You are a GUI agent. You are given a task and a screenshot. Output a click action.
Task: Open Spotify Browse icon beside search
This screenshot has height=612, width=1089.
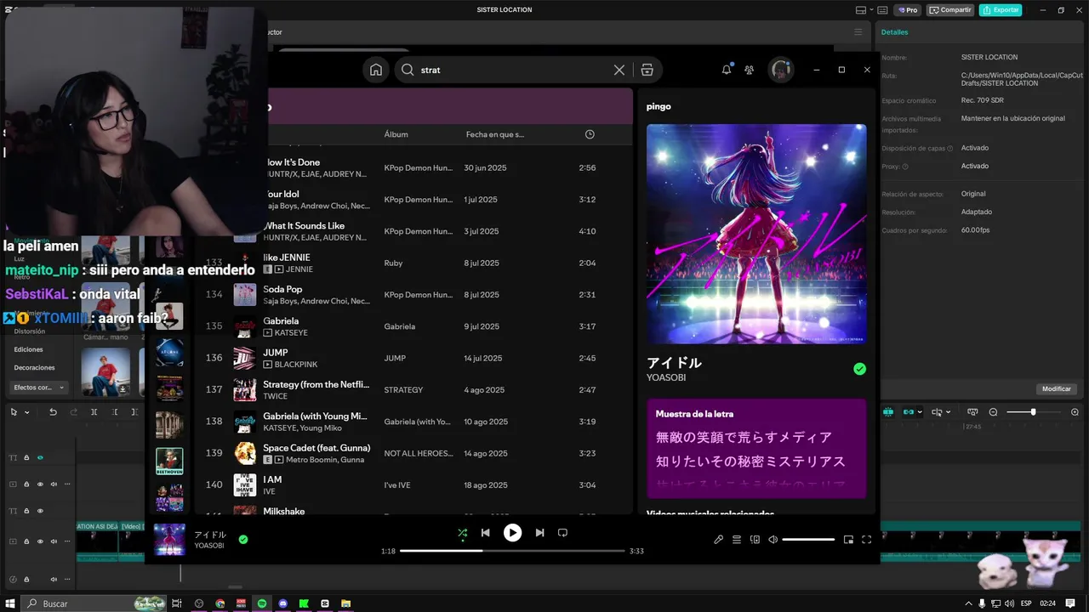click(x=647, y=70)
